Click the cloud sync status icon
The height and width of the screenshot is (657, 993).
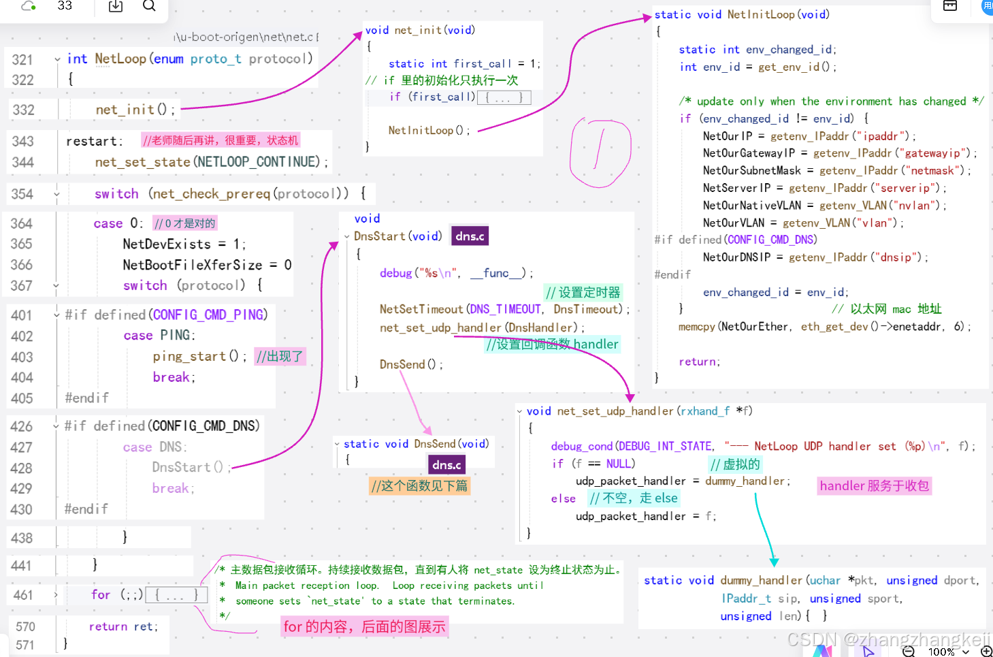(28, 5)
